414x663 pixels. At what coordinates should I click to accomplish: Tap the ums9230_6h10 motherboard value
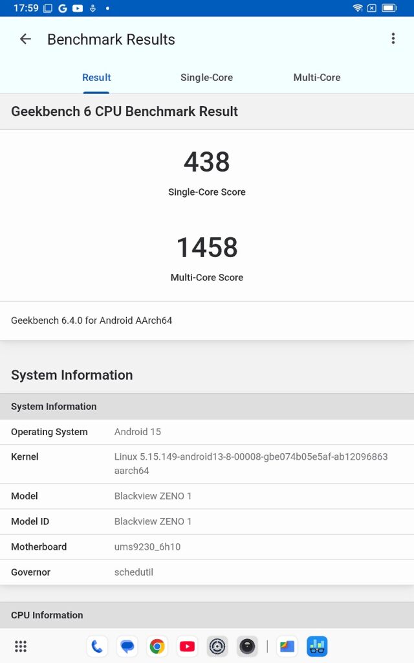tap(147, 546)
